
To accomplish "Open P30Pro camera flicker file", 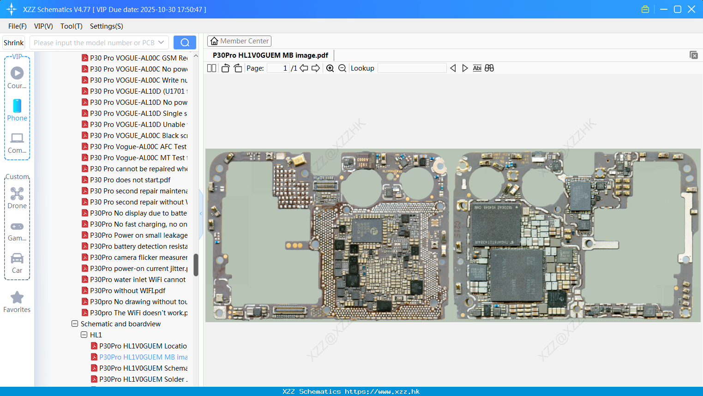I will click(135, 258).
